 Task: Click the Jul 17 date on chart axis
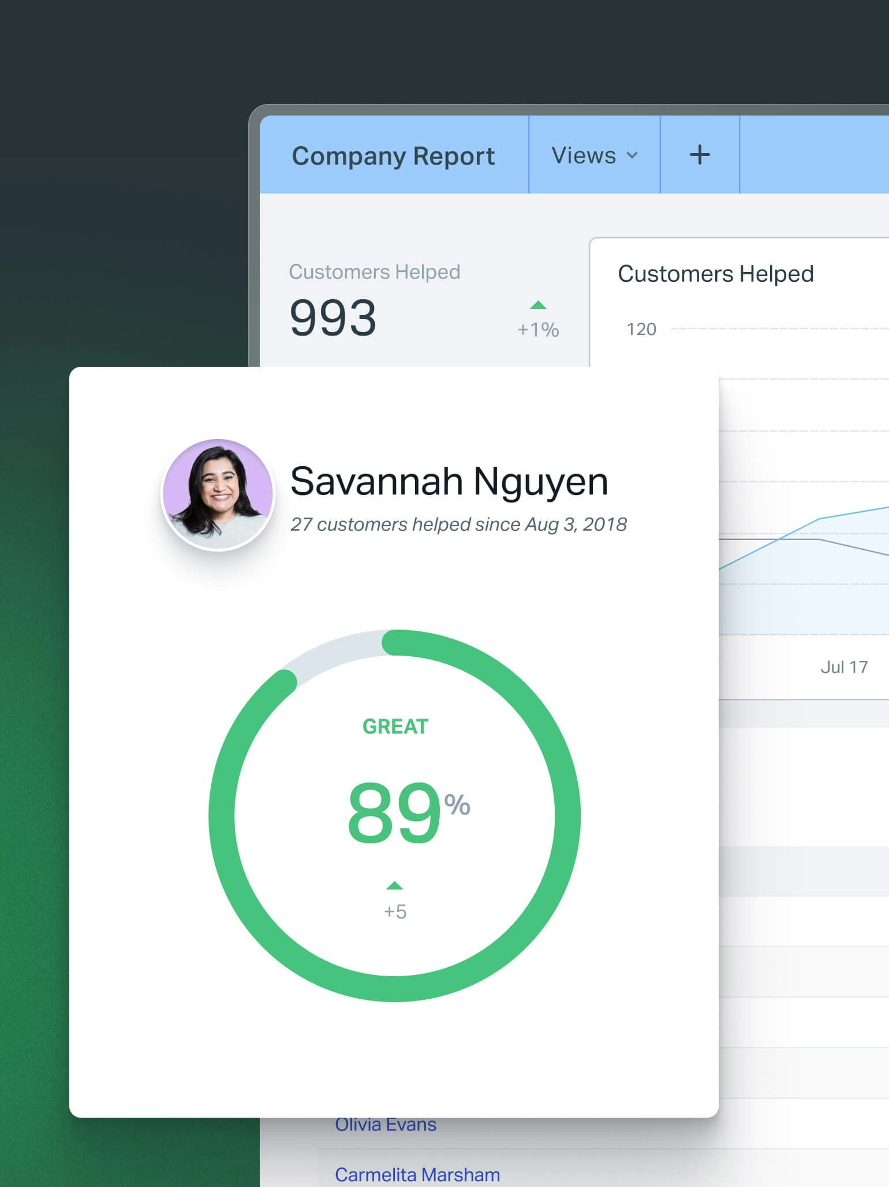844,667
